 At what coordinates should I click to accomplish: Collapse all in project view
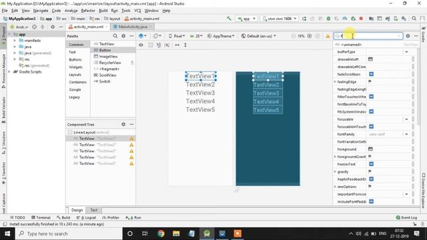[43, 27]
